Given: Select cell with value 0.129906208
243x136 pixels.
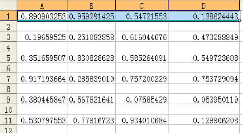Looking at the screenshot, I should click(x=204, y=120).
